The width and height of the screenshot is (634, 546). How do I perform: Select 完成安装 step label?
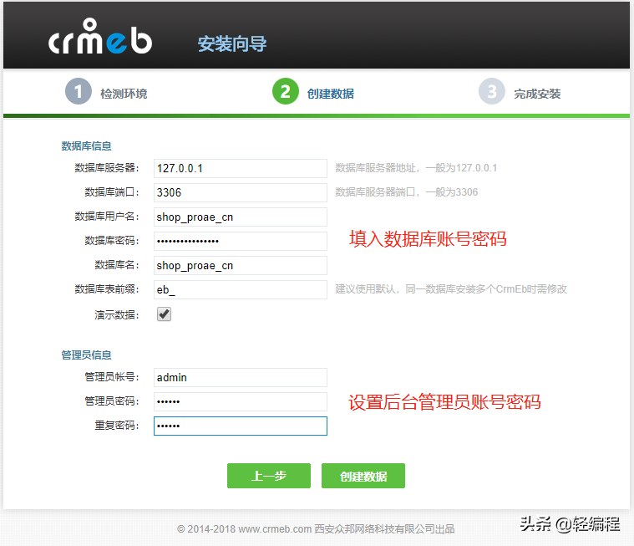coord(537,94)
